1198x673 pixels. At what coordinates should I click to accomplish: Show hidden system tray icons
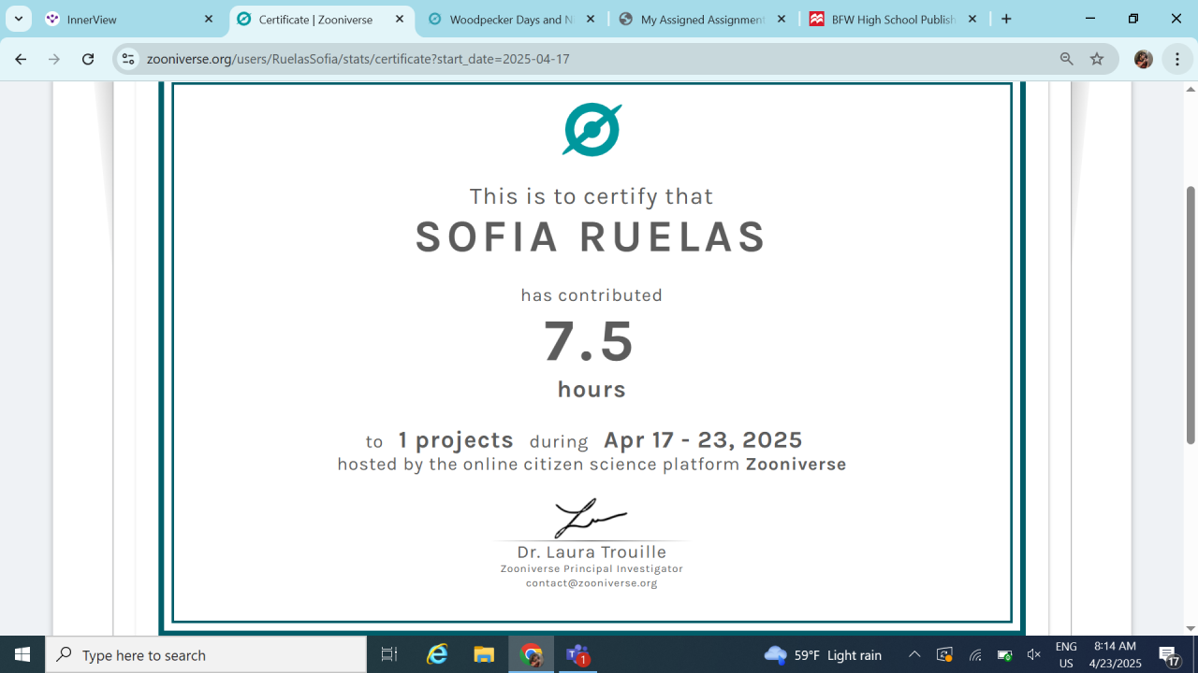914,654
